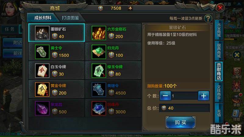The image size is (244, 137).
Task: Increase quantity with the plus stepper
Action: pos(203,96)
